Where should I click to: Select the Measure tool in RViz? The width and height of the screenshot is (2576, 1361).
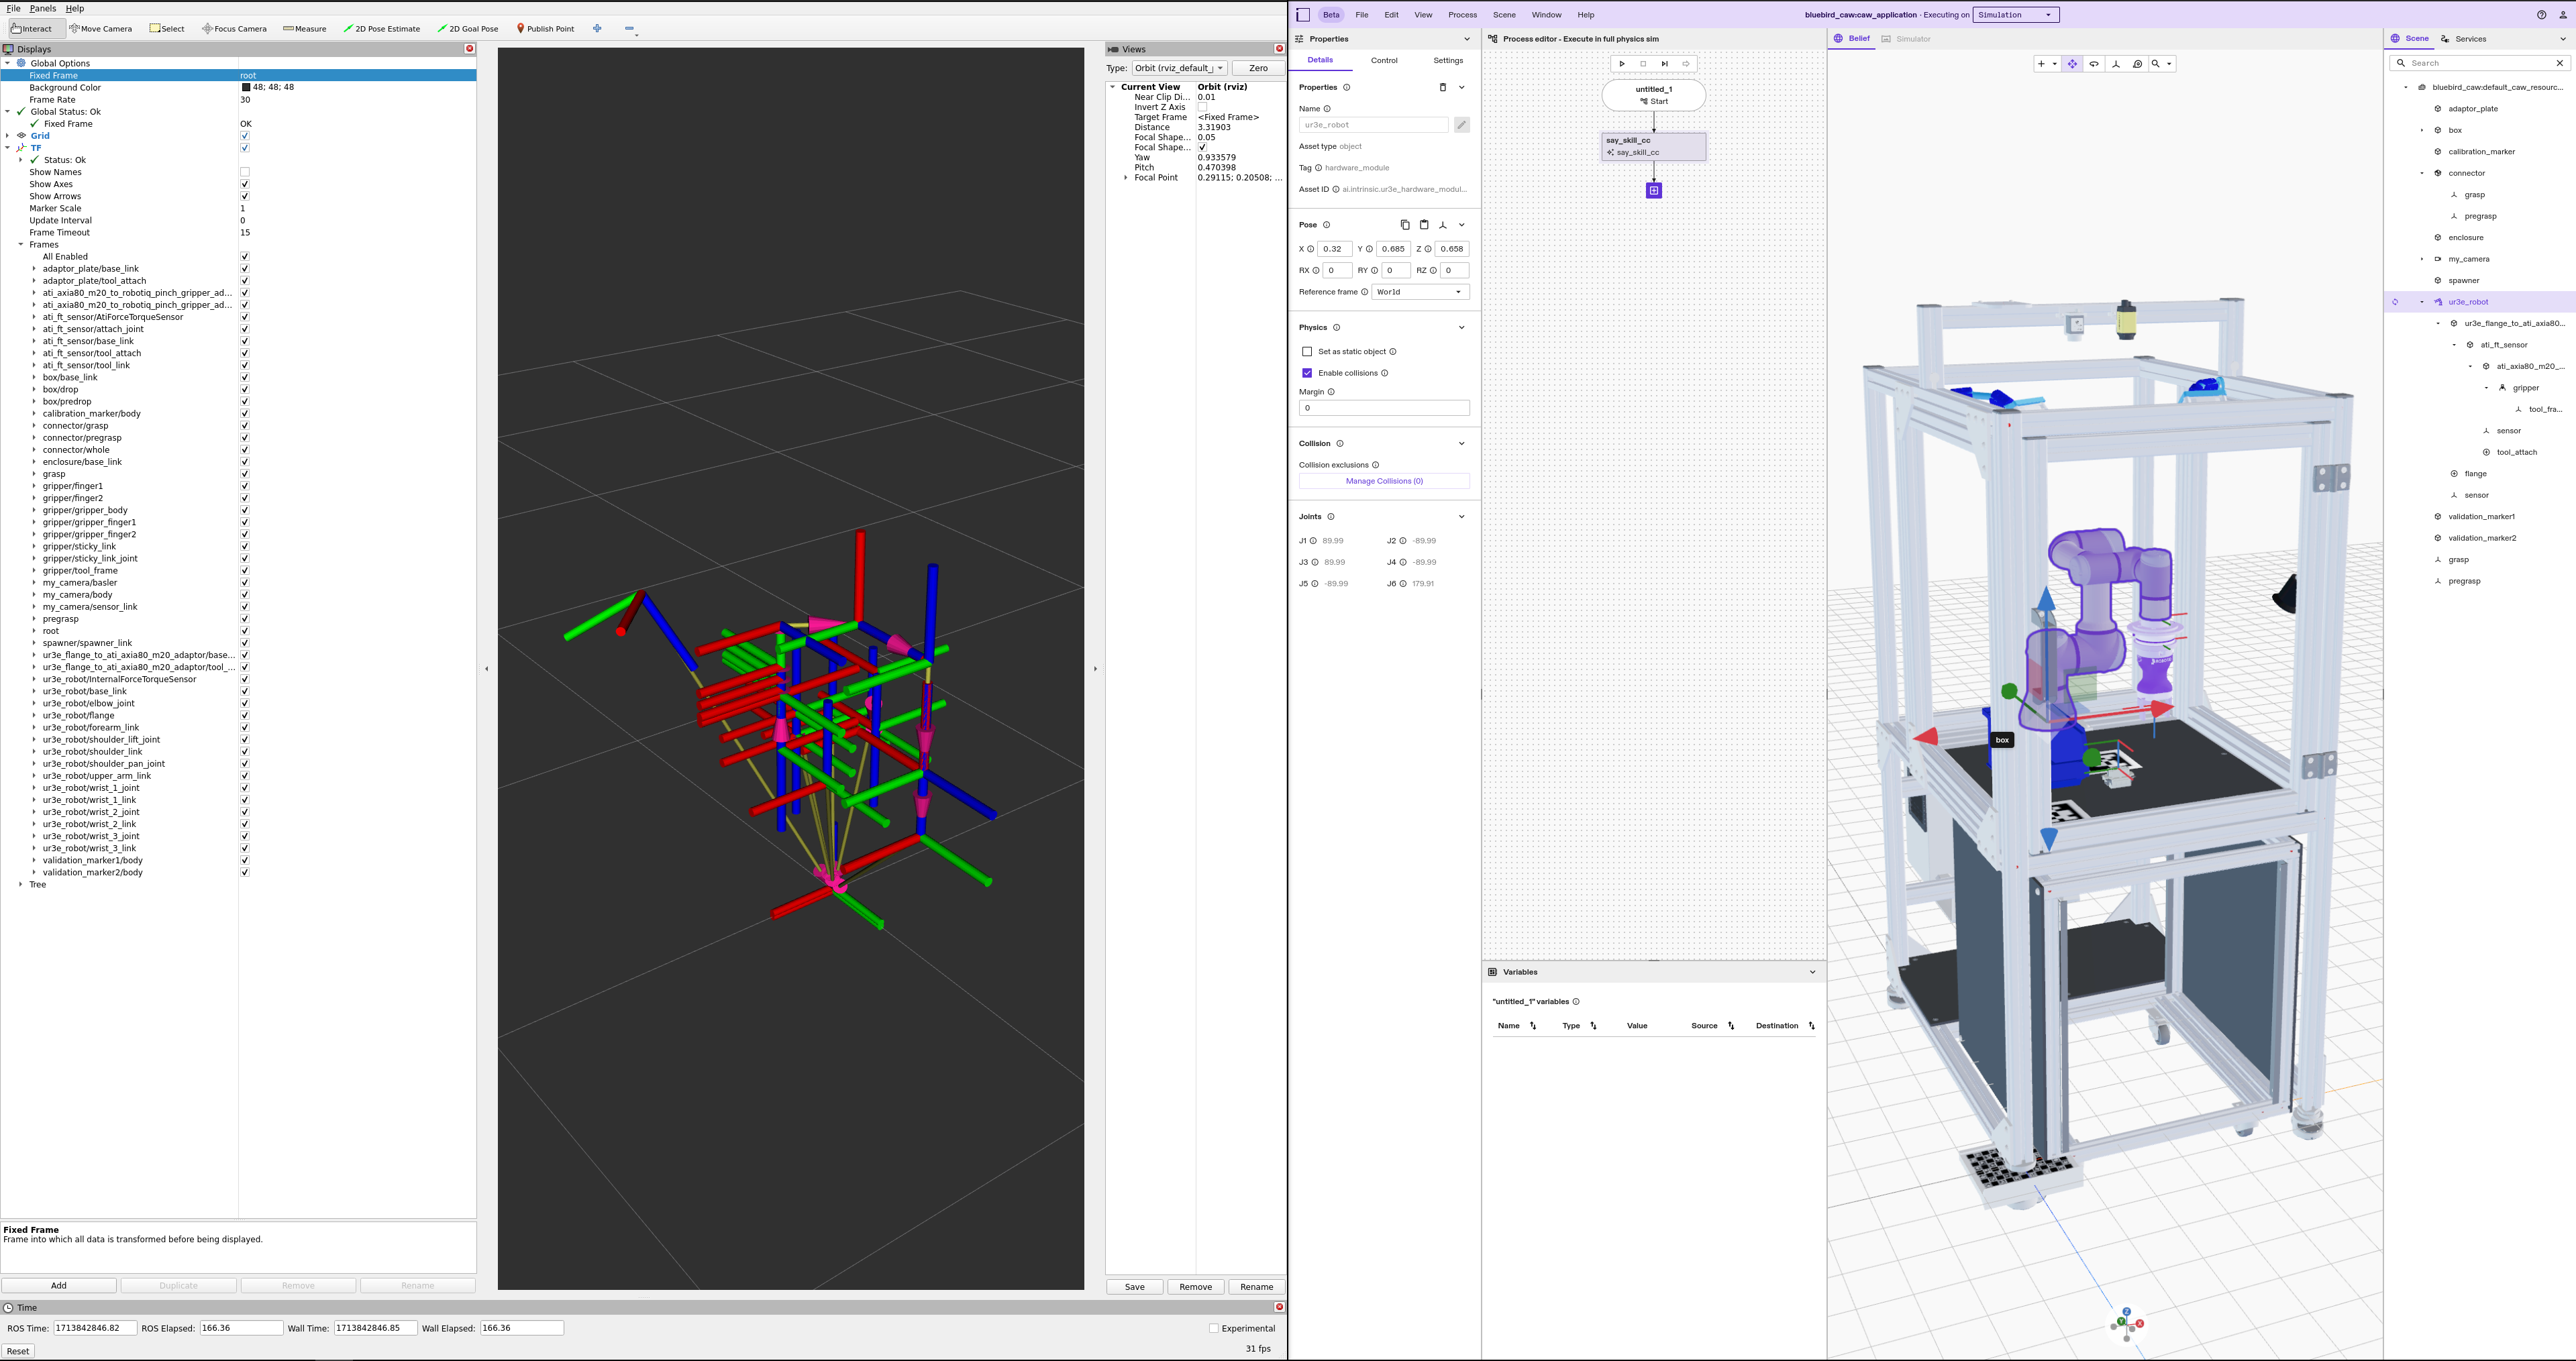[x=305, y=28]
